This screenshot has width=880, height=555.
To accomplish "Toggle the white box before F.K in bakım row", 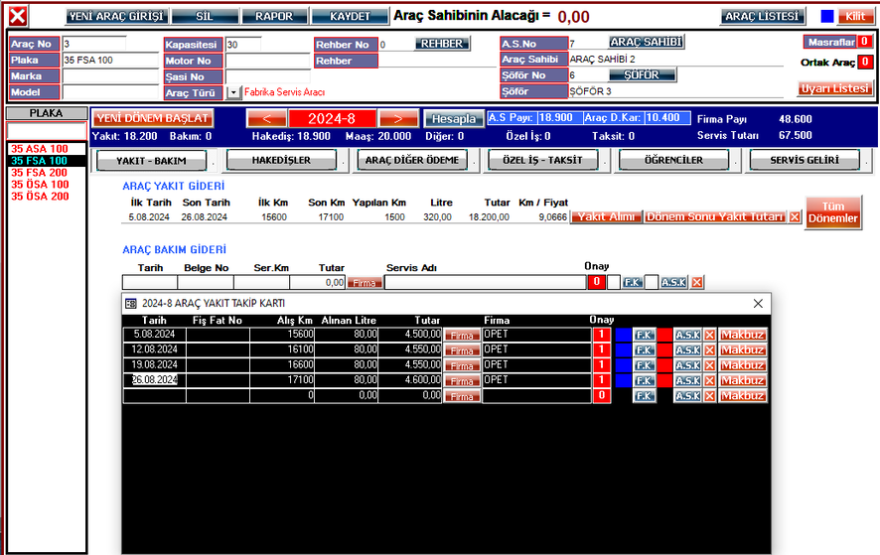I will [614, 283].
